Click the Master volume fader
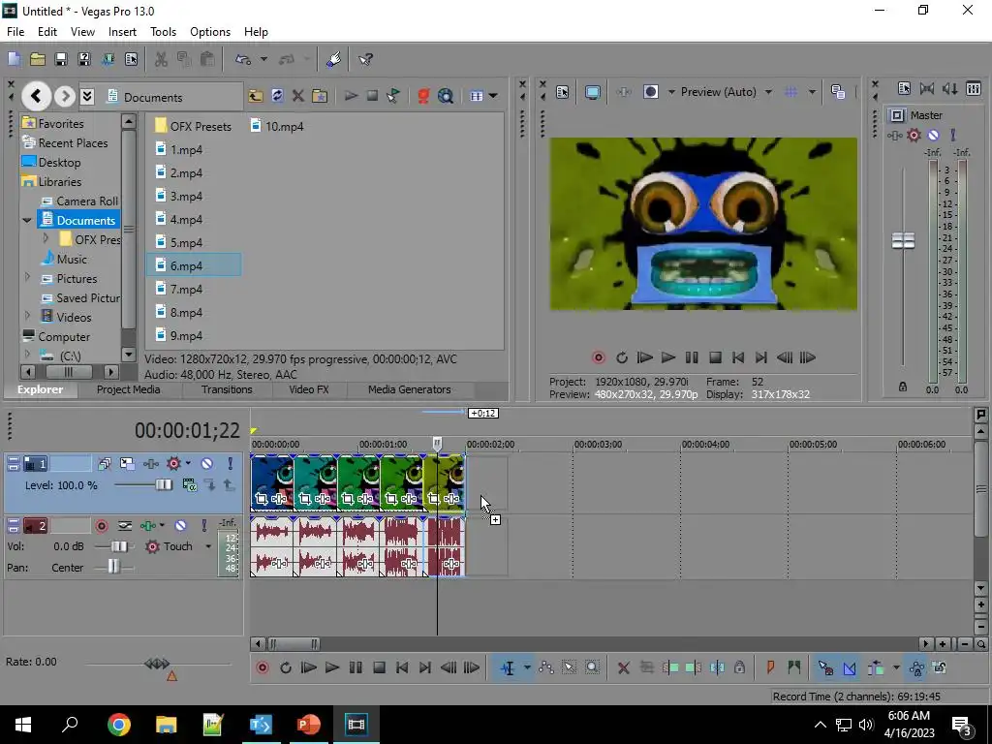This screenshot has height=744, width=992. coord(903,240)
